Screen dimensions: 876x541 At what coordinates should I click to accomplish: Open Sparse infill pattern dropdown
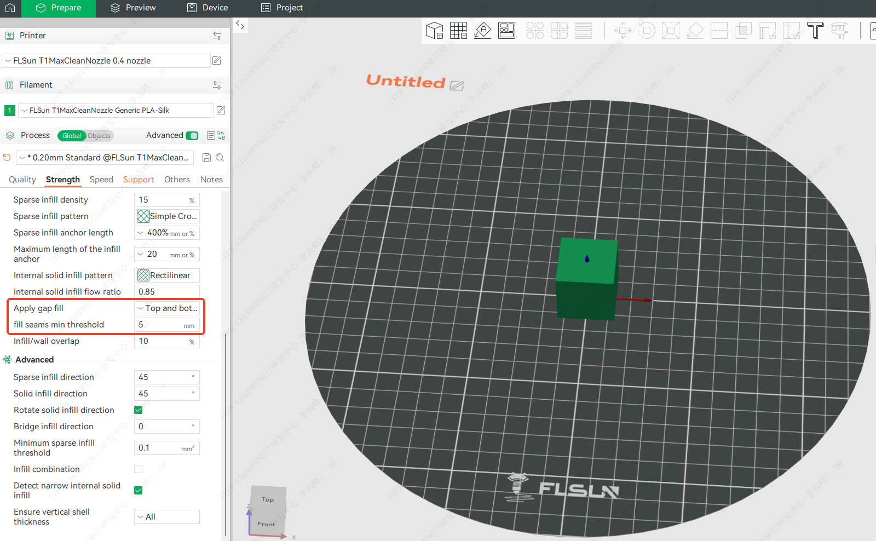[167, 216]
